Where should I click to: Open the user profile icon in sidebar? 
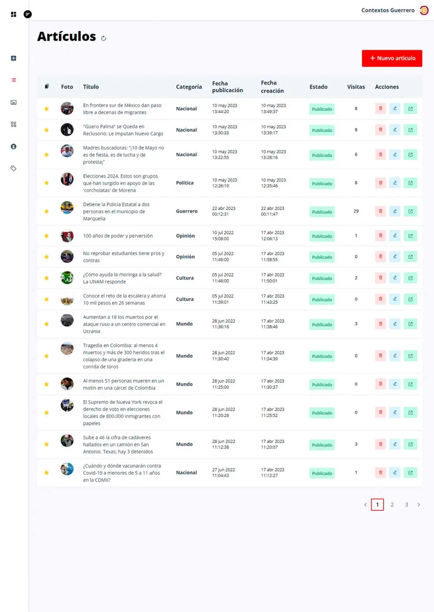13,147
